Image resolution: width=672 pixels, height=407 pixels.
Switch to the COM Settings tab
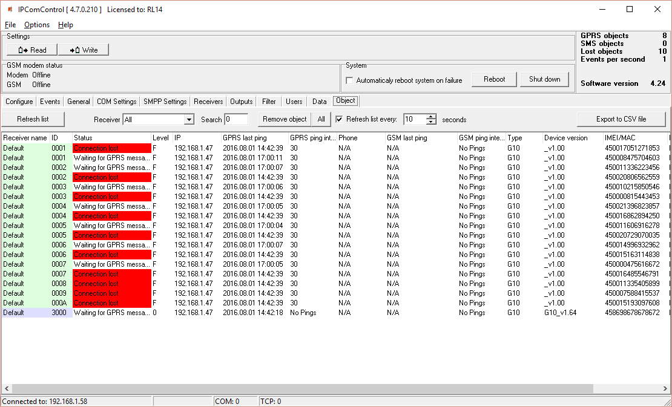point(116,102)
